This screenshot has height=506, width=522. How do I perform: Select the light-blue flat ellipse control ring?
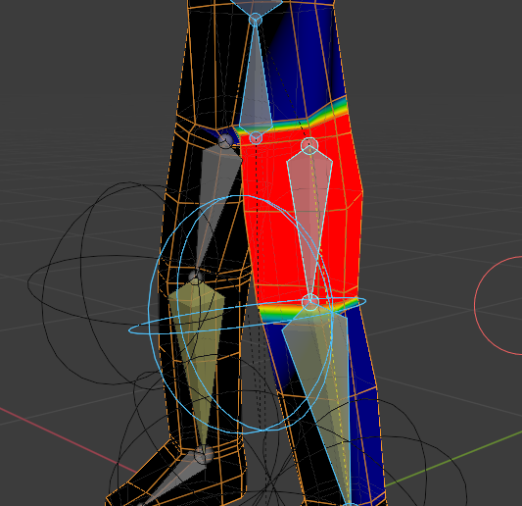247,316
